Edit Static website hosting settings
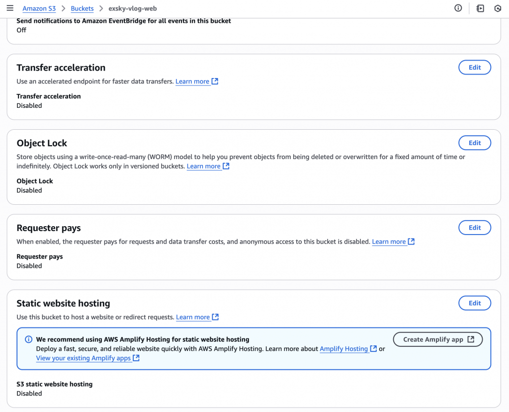The image size is (509, 412). click(474, 303)
